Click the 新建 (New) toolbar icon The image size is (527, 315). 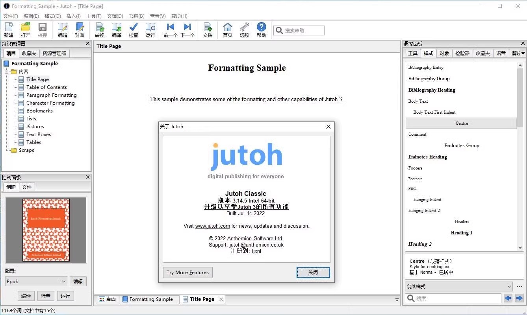tap(9, 30)
